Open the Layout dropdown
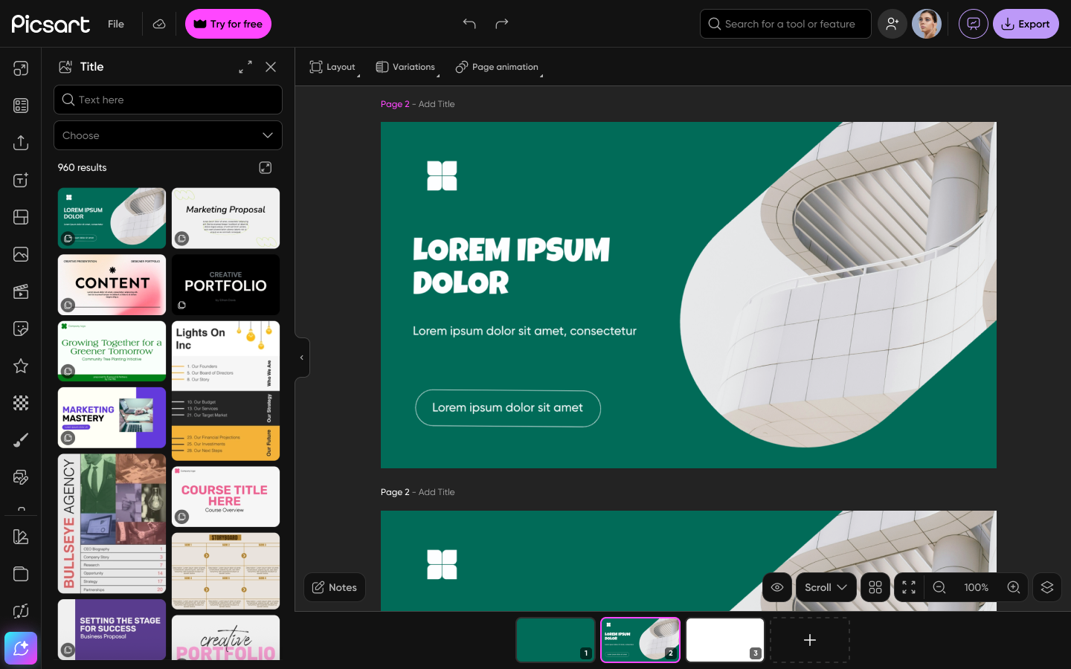1071x669 pixels. tap(333, 67)
